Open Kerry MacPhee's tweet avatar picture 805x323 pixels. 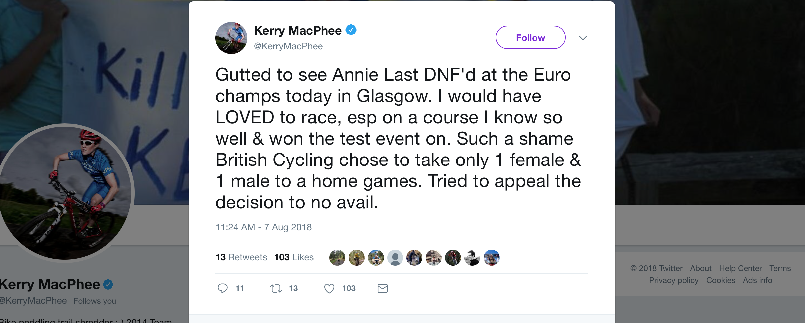[231, 38]
